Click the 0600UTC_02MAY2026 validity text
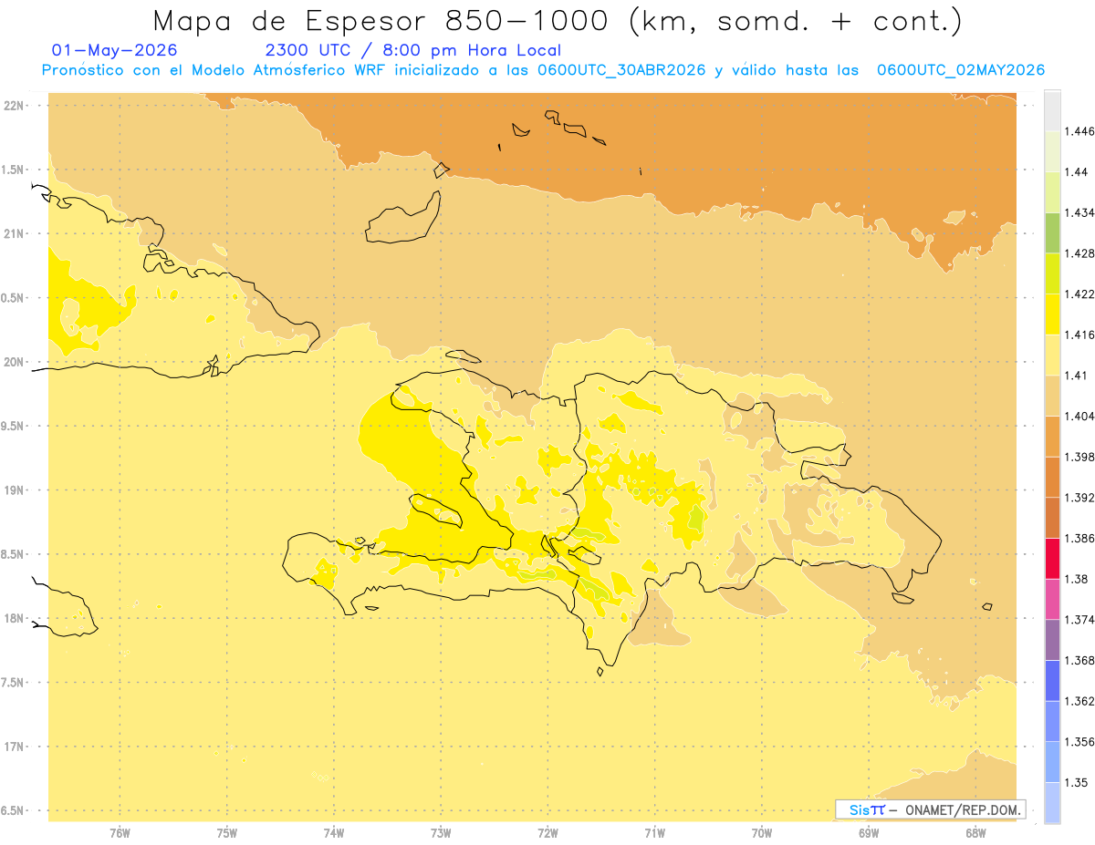The height and width of the screenshot is (845, 1095). (961, 70)
